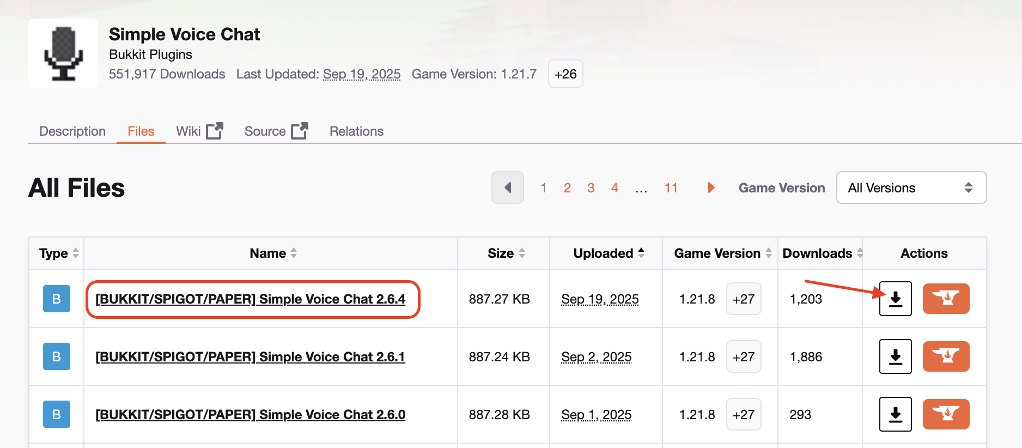
Task: Sort files by the Size column
Action: point(506,253)
